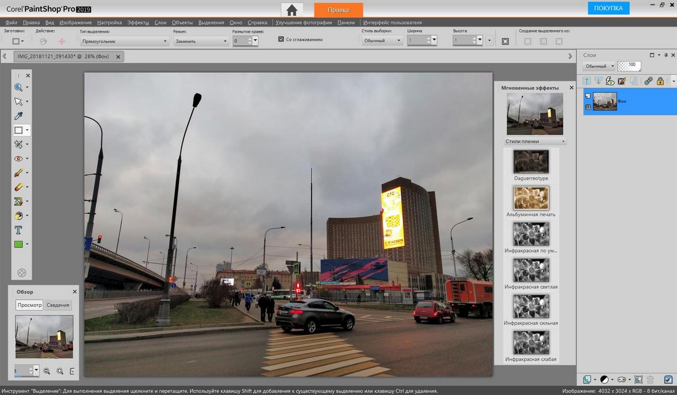Open the 'Стили пленки' dropdown in Мгновенные эффекты
Image resolution: width=677 pixels, height=395 pixels.
534,141
